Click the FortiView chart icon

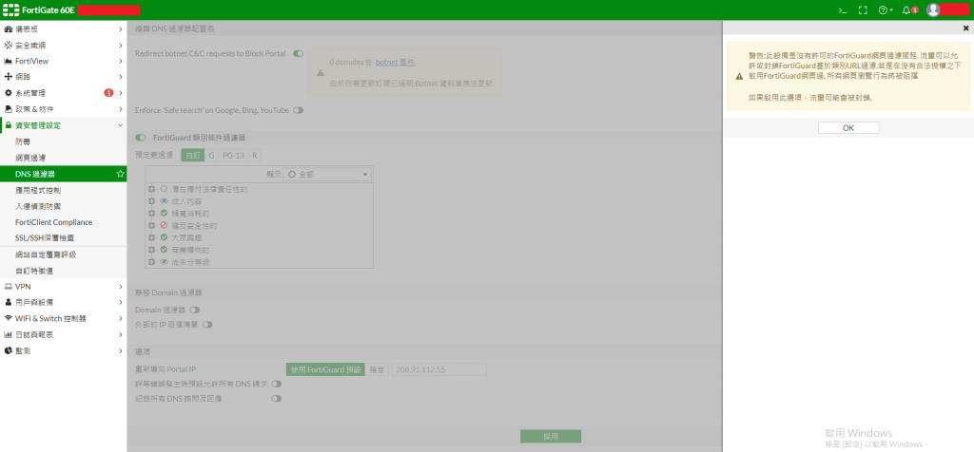(x=8, y=61)
